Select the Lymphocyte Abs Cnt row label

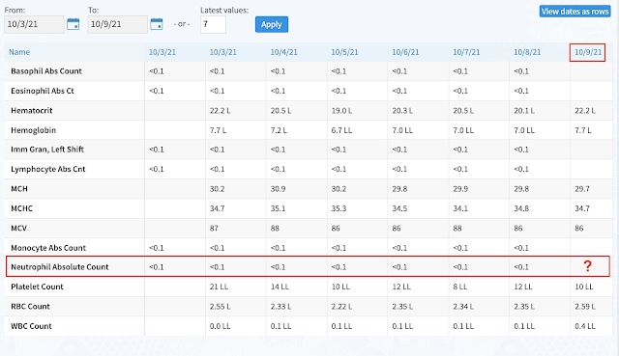coord(48,169)
